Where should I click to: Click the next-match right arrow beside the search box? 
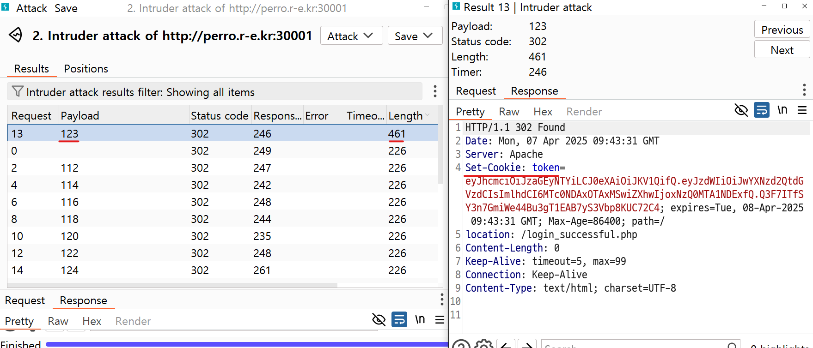pyautogui.click(x=527, y=344)
